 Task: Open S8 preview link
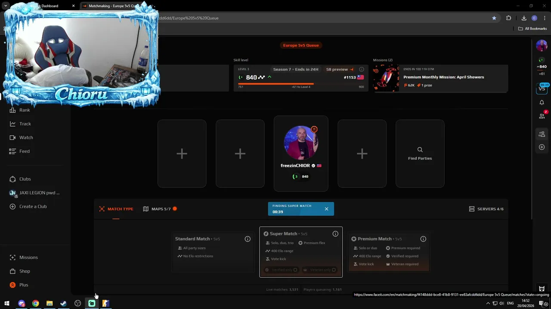coord(340,69)
